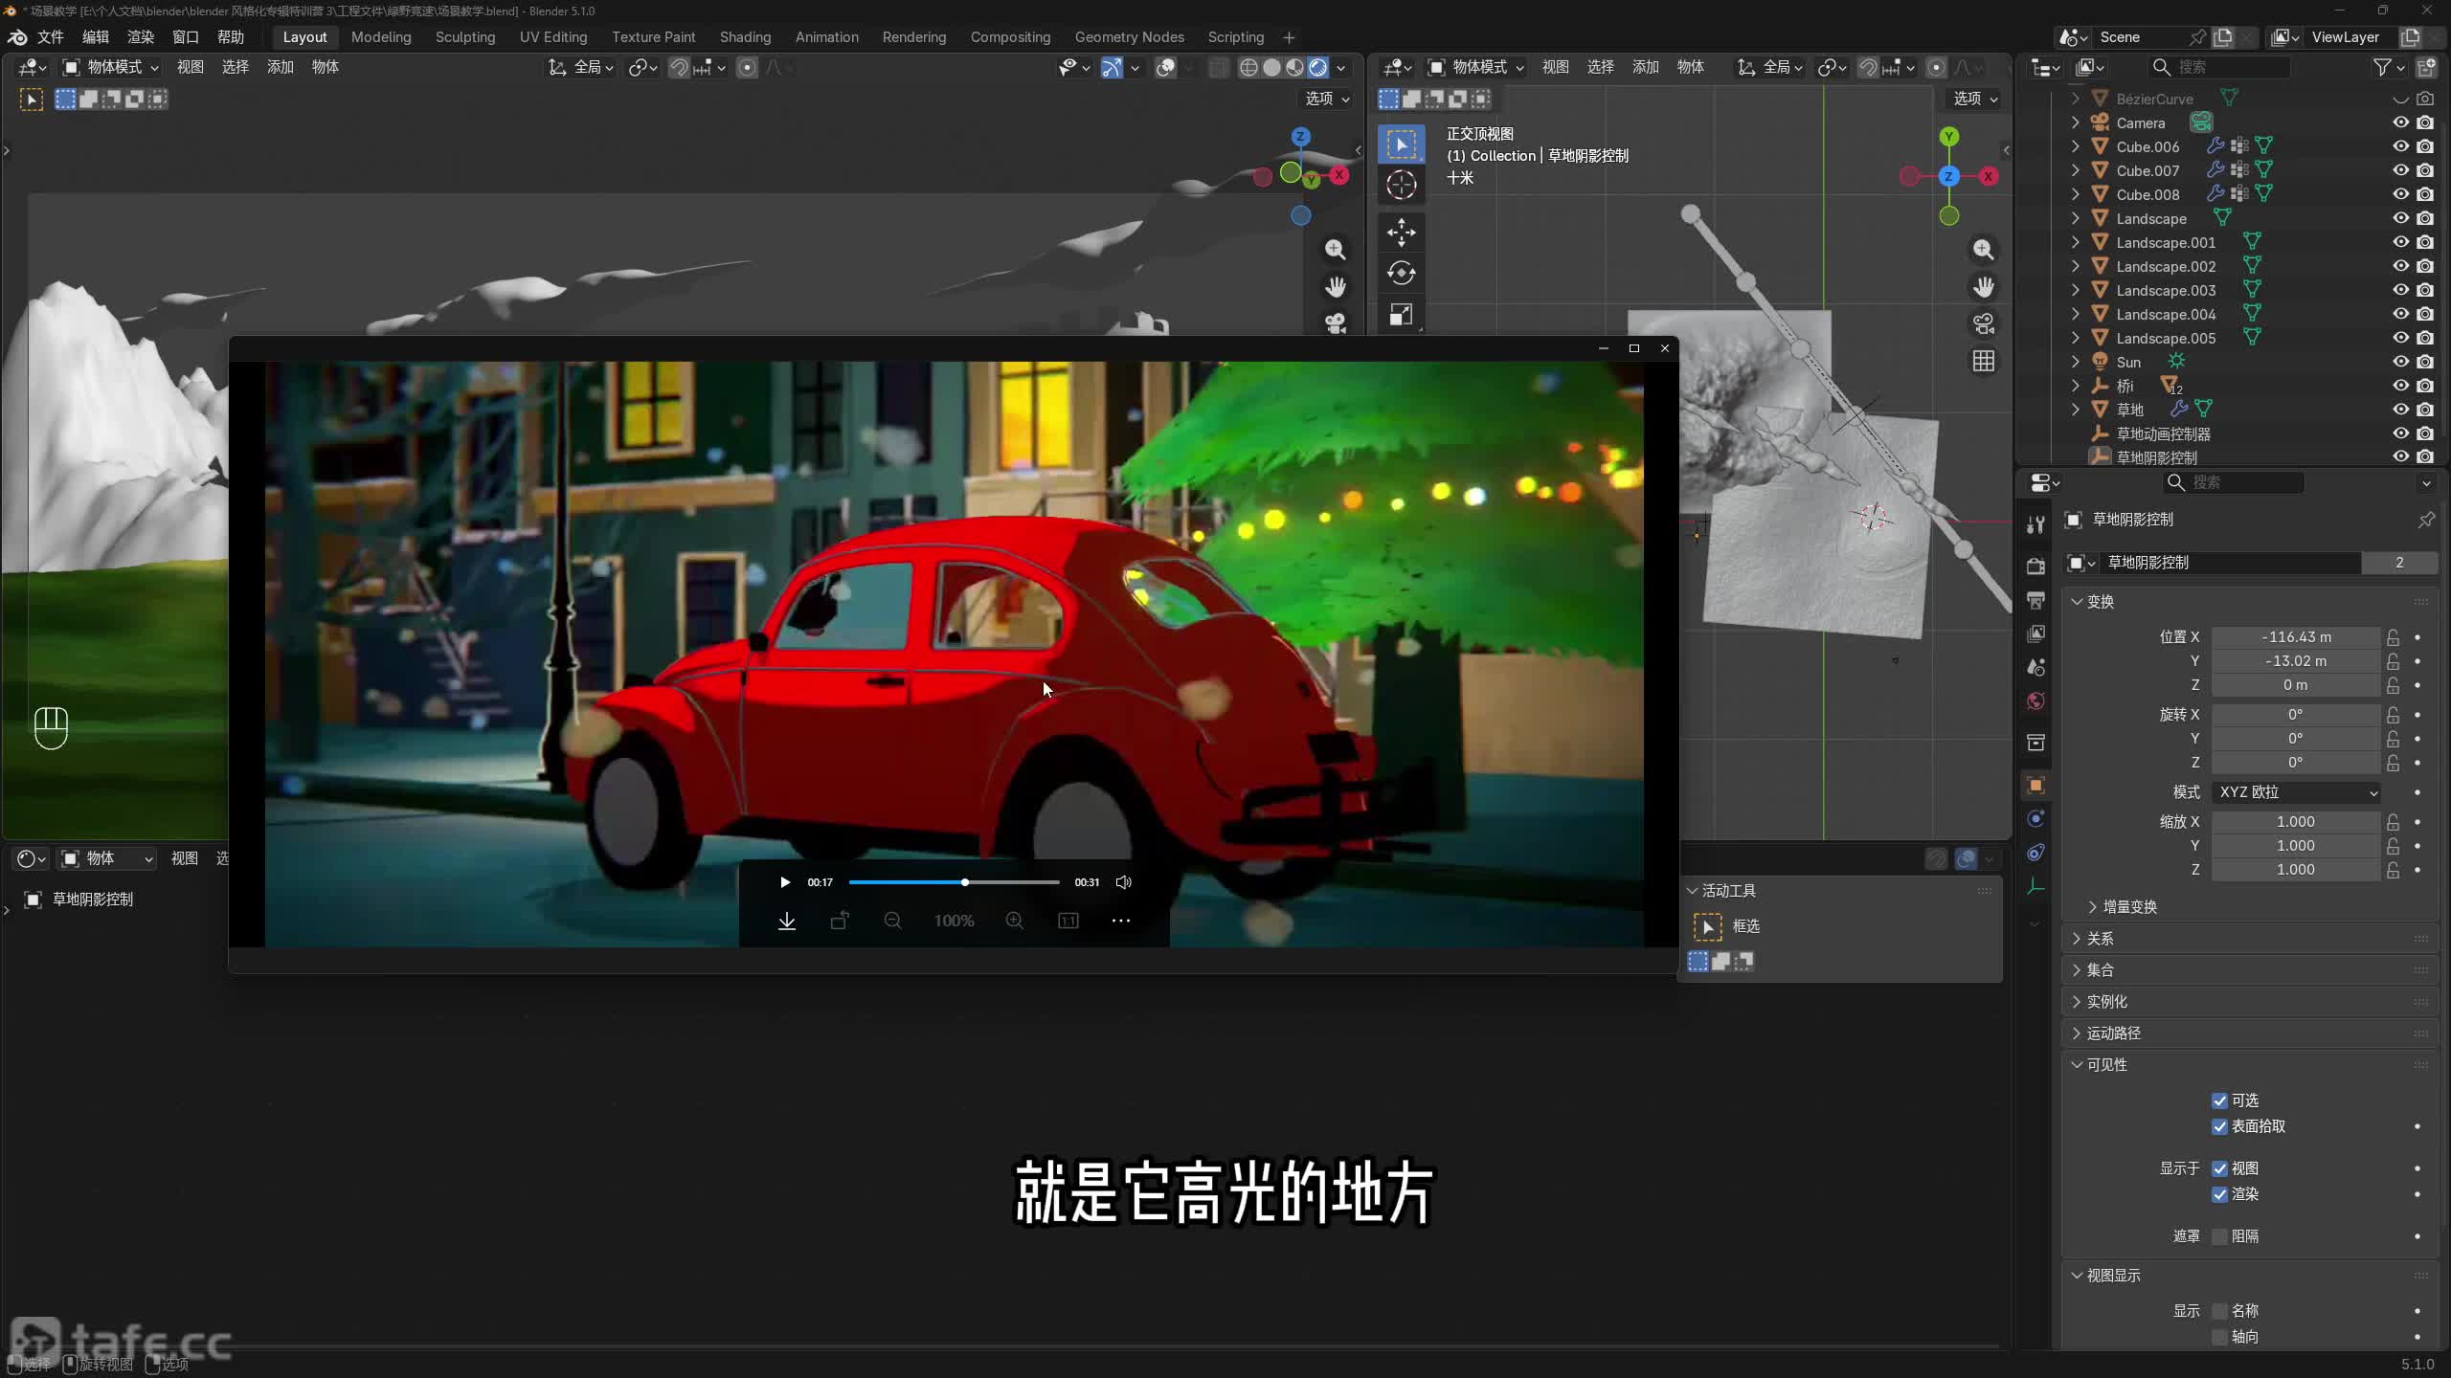Click the 位置 X location value field
The image size is (2451, 1378).
point(2296,637)
